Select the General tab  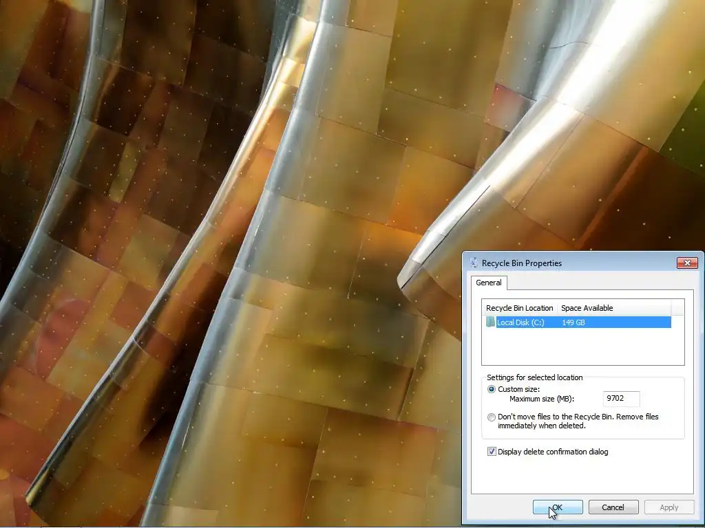[x=489, y=283]
